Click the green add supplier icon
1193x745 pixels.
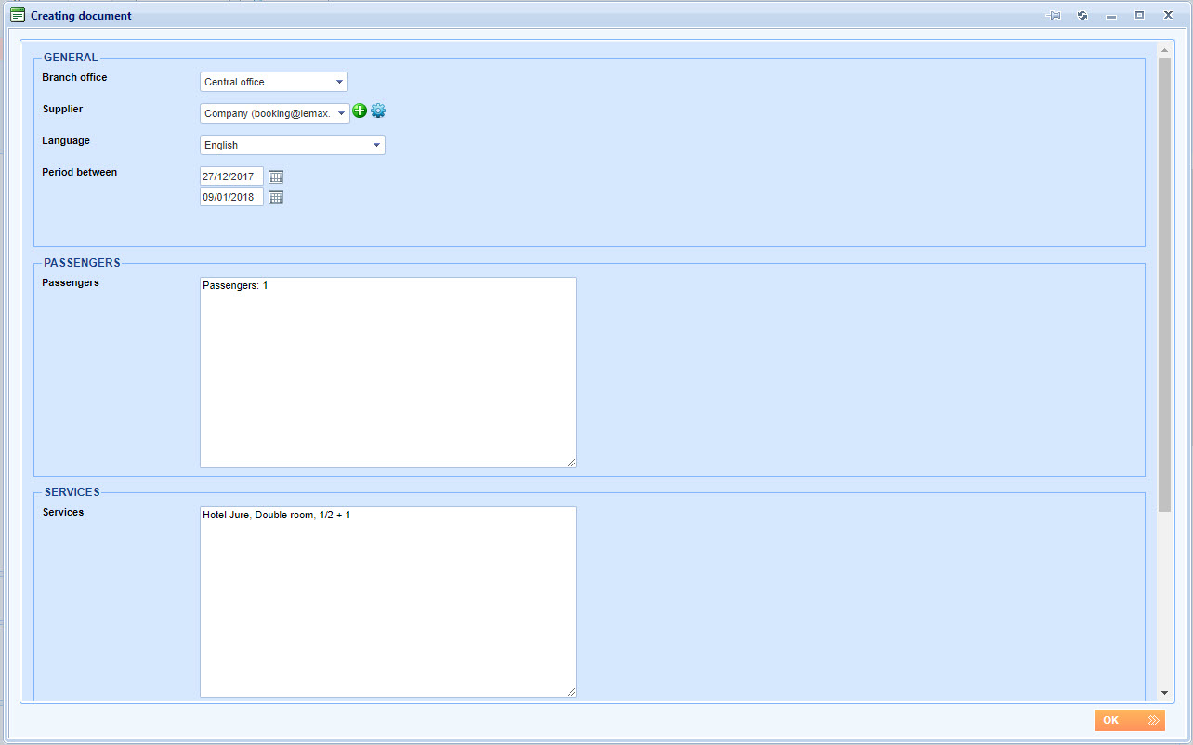(360, 111)
